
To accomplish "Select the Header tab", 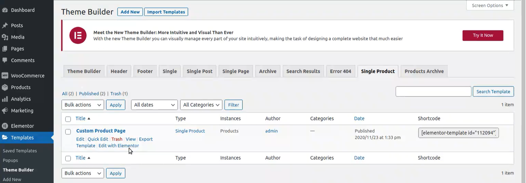I will pos(119,71).
